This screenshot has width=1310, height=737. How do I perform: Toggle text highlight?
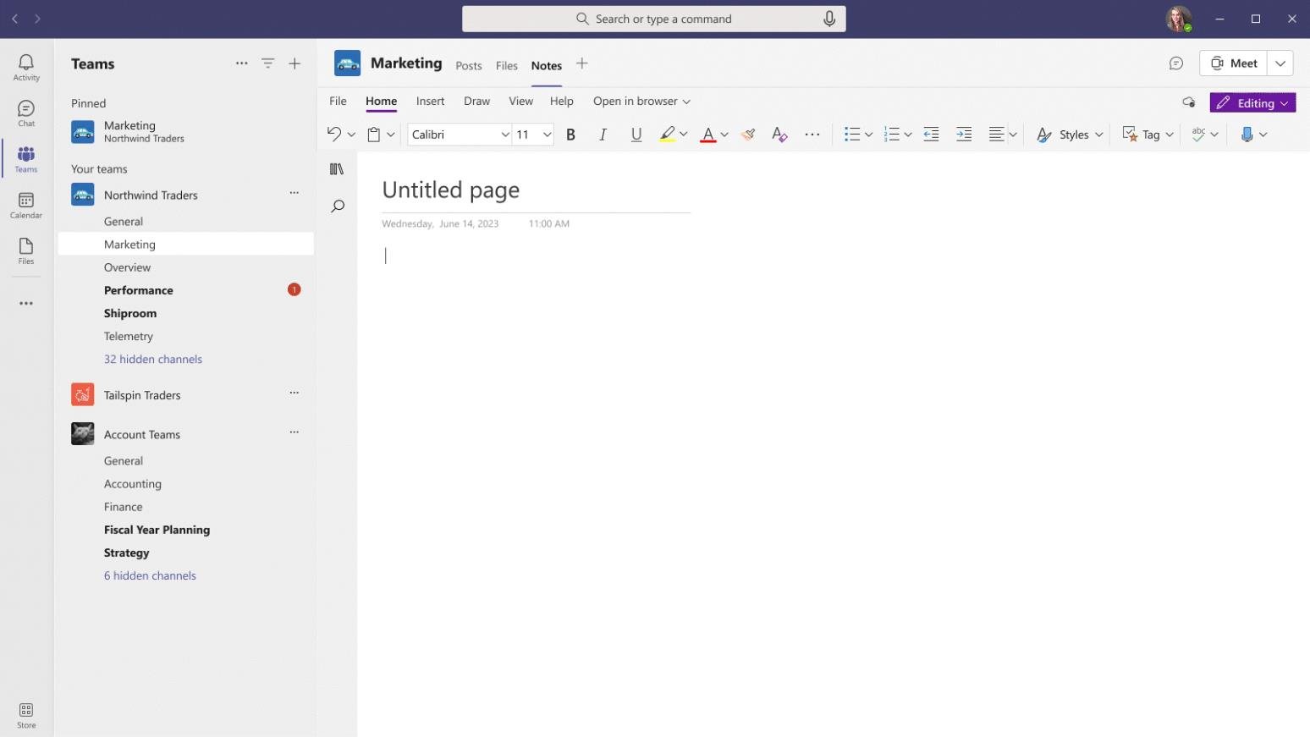[x=667, y=134]
